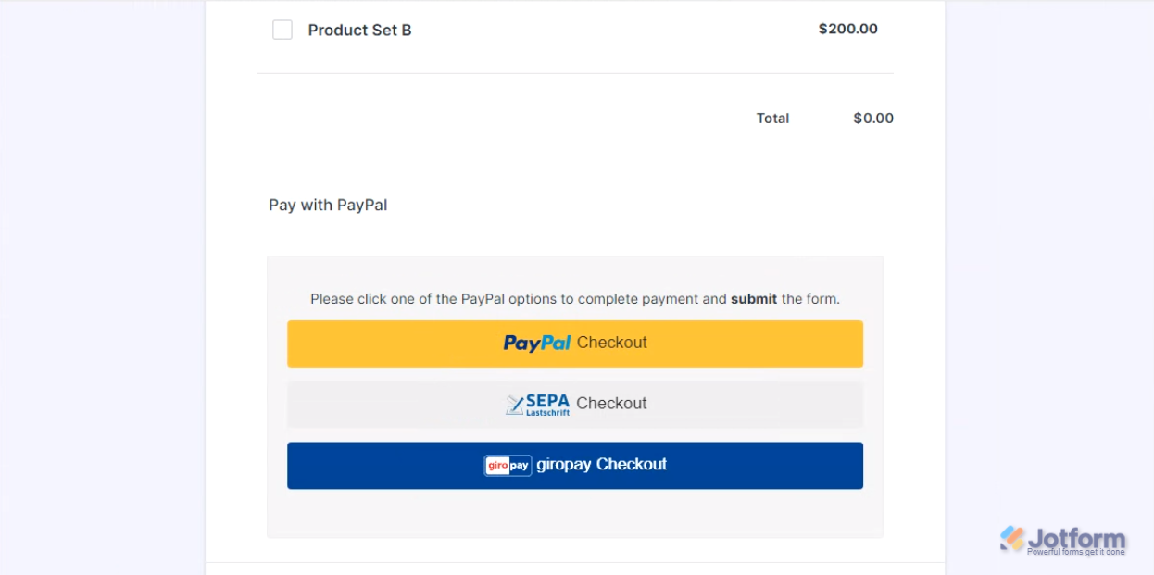Click the PayPal options instruction text
Viewport: 1154px width, 575px height.
[x=519, y=299]
